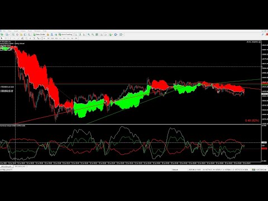This screenshot has width=268, height=201.
Task: Click the sell order level label on the chart
Action: pyautogui.click(x=7, y=87)
